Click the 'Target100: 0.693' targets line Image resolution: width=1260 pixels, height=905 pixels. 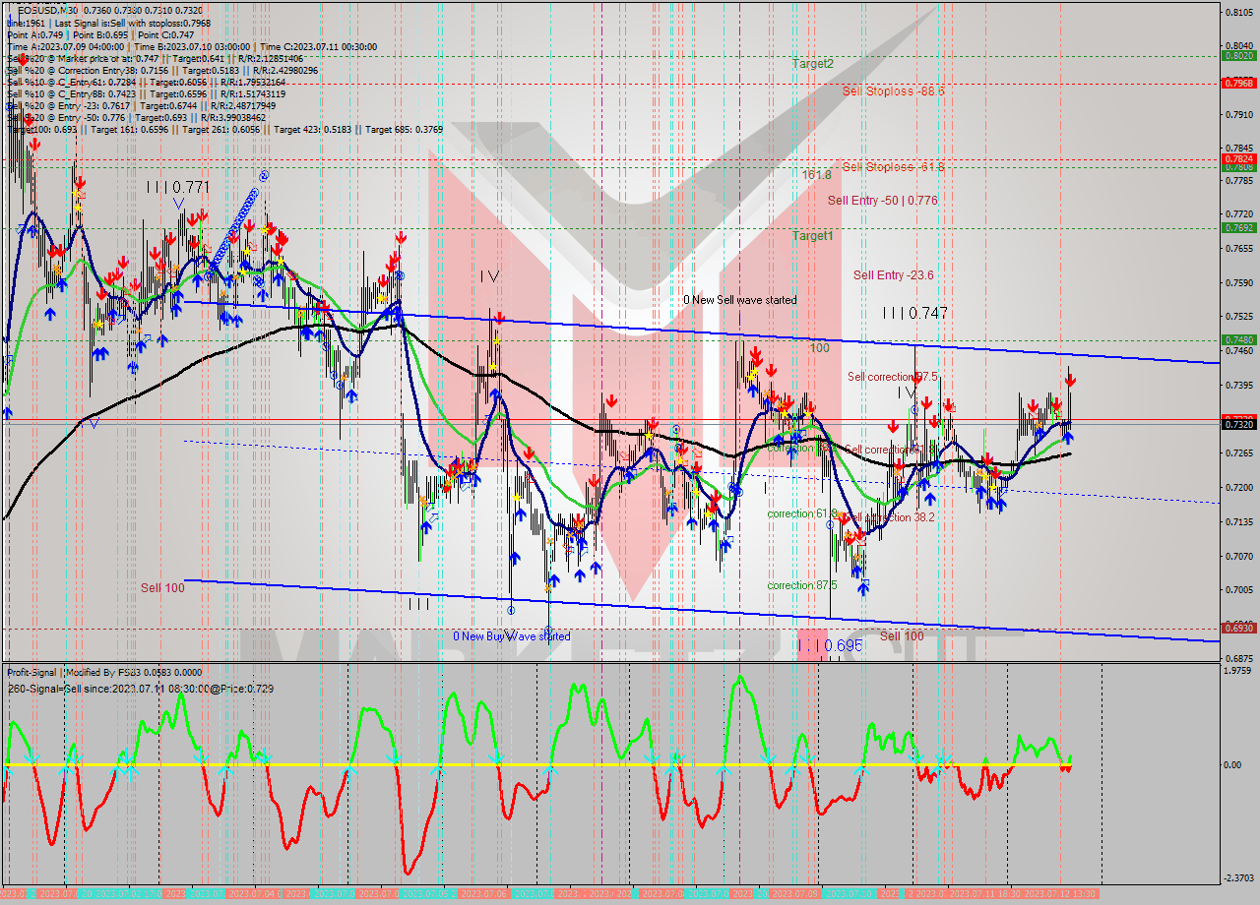[x=224, y=129]
